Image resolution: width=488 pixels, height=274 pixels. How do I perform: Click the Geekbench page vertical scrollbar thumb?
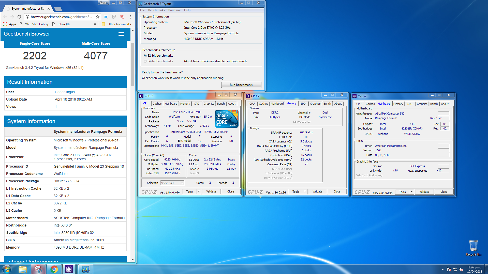(x=132, y=65)
